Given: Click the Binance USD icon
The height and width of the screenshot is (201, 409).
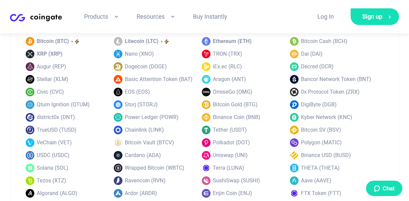Looking at the screenshot, I should click(x=294, y=155).
